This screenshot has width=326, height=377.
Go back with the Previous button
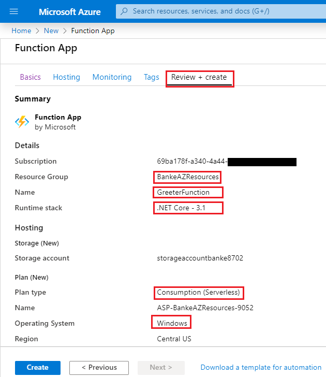(x=99, y=368)
